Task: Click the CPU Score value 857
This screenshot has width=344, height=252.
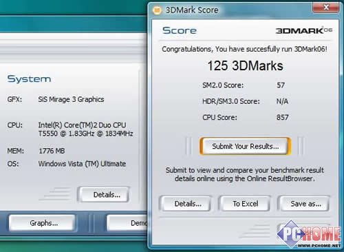Action: 283,118
